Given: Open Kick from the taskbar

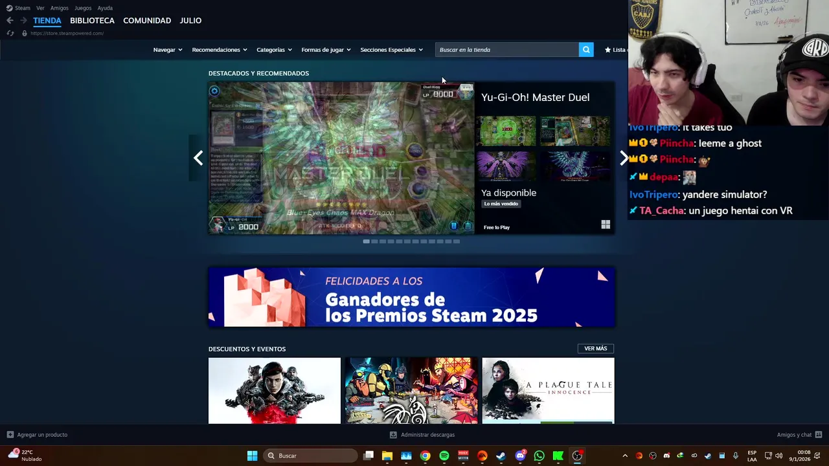Looking at the screenshot, I should tap(558, 456).
